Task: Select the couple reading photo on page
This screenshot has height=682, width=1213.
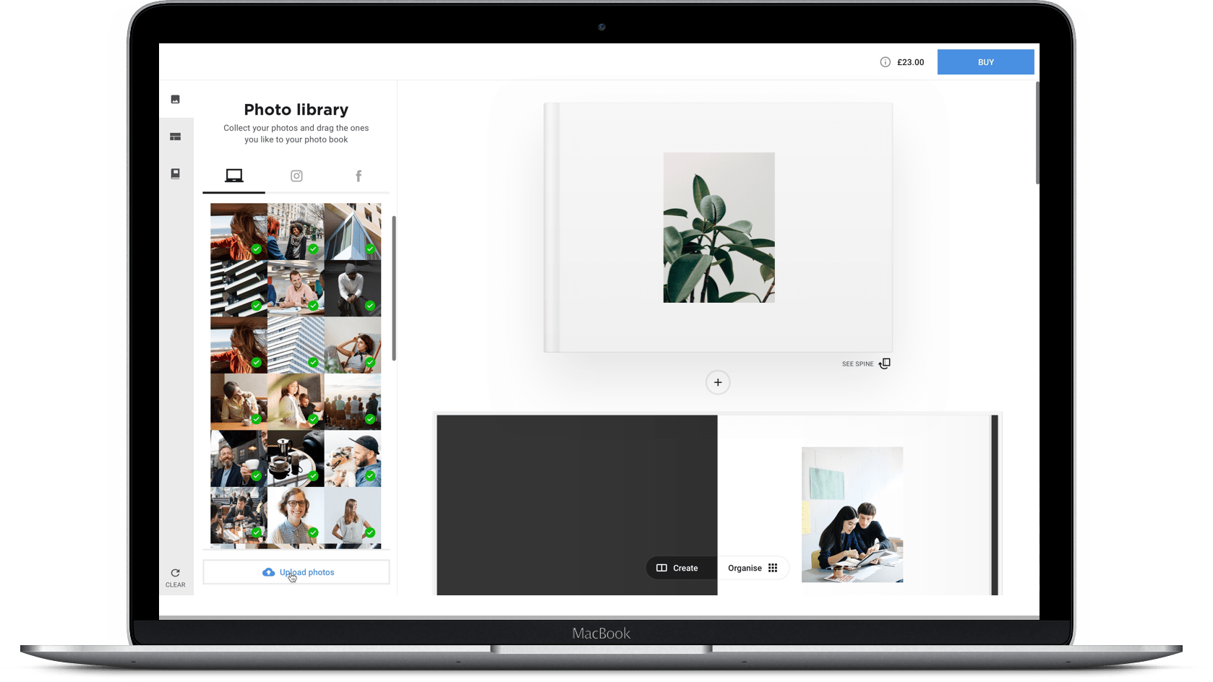Action: pyautogui.click(x=852, y=514)
